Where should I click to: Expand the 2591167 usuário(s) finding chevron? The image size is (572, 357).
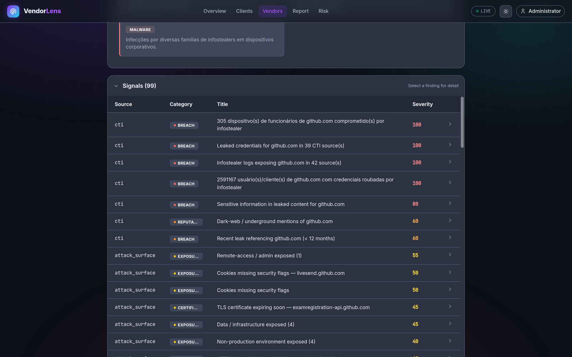click(x=450, y=182)
